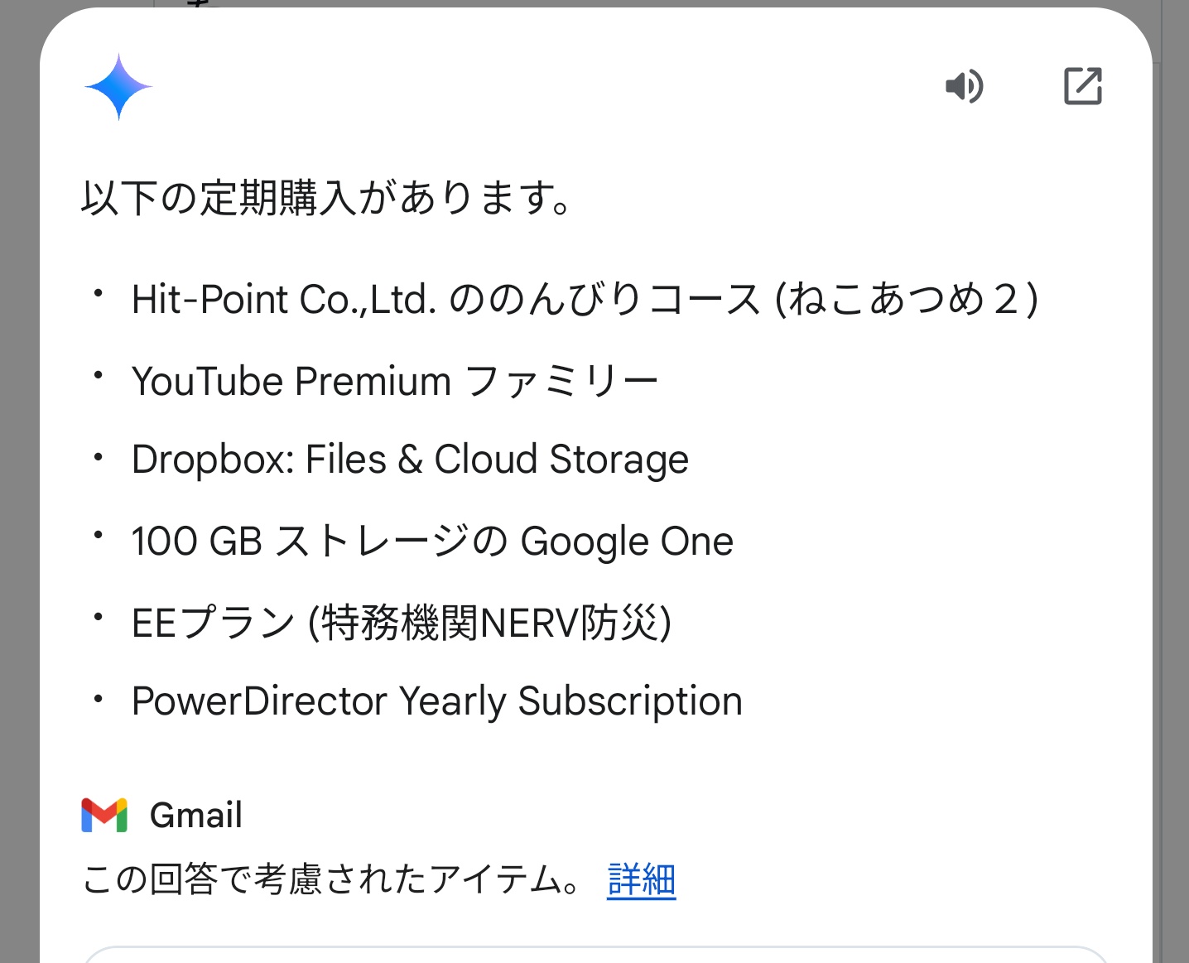
Task: Click the Gmail logo icon
Action: [104, 815]
